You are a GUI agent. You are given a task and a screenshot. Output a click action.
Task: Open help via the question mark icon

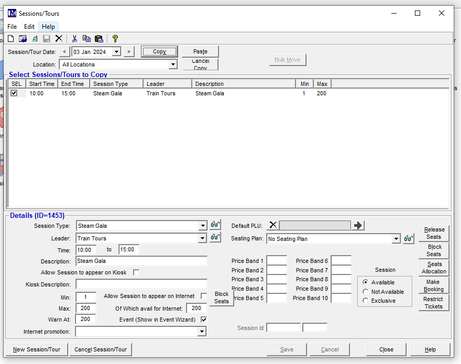point(115,39)
